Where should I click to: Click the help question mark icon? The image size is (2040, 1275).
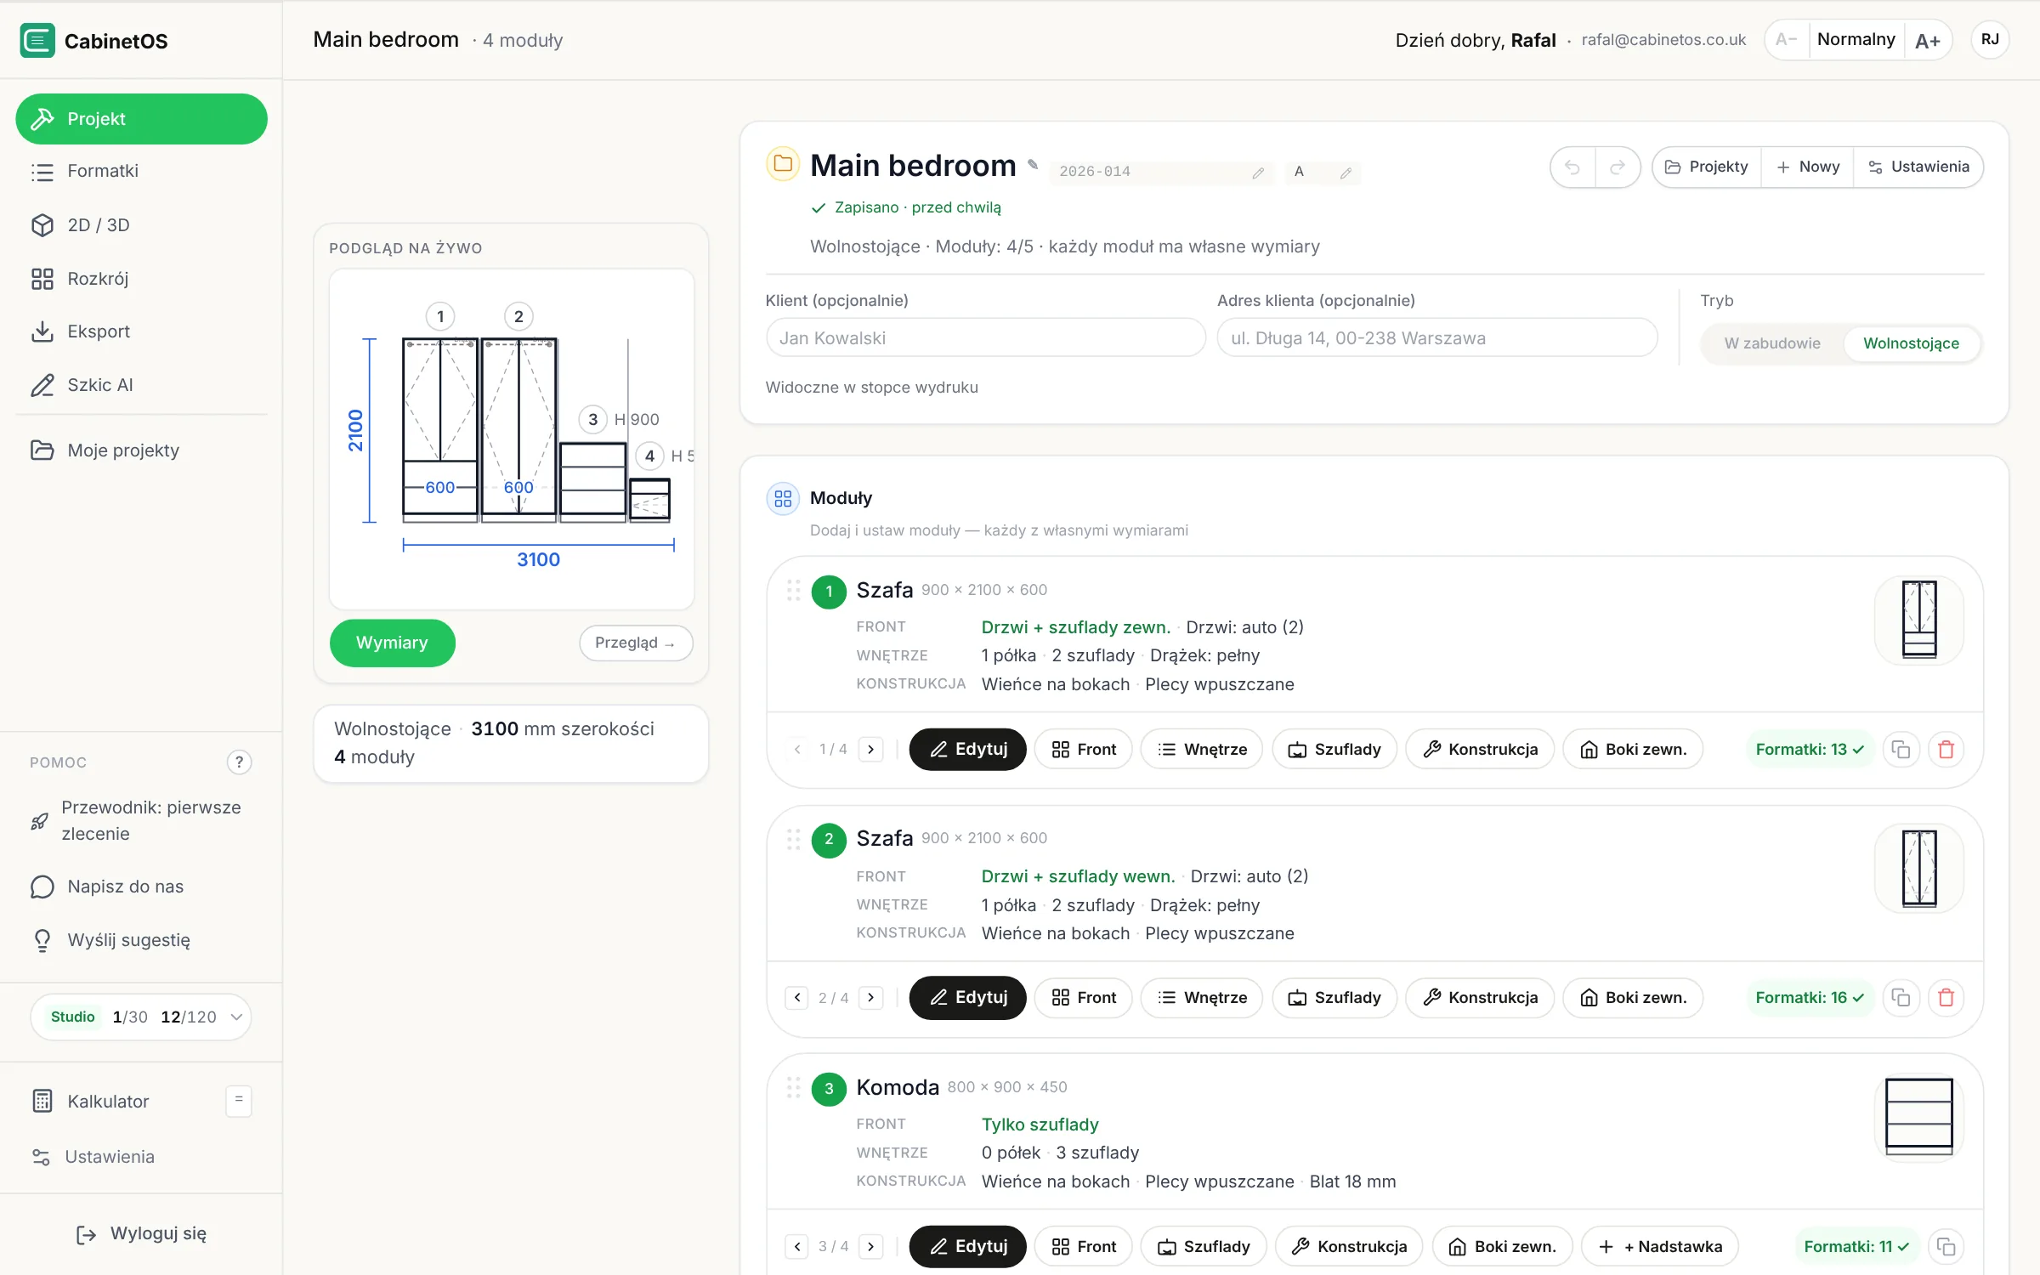pyautogui.click(x=239, y=762)
